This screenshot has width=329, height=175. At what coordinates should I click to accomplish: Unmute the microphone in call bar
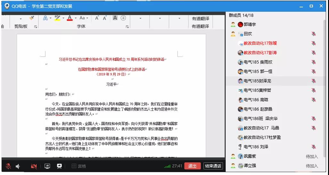pos(8,166)
